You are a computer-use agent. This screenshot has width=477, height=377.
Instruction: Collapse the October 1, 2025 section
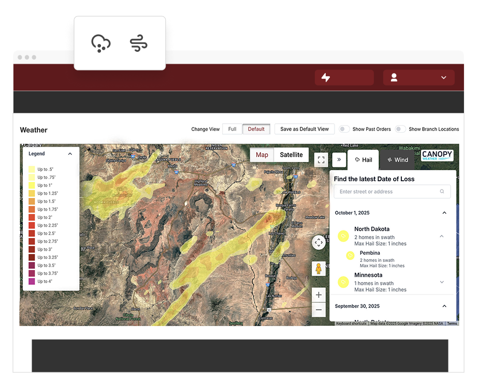[444, 213]
